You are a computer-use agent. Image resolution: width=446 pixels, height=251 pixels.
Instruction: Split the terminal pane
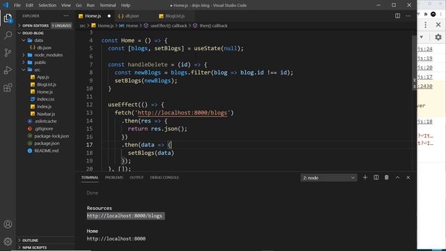(376, 178)
